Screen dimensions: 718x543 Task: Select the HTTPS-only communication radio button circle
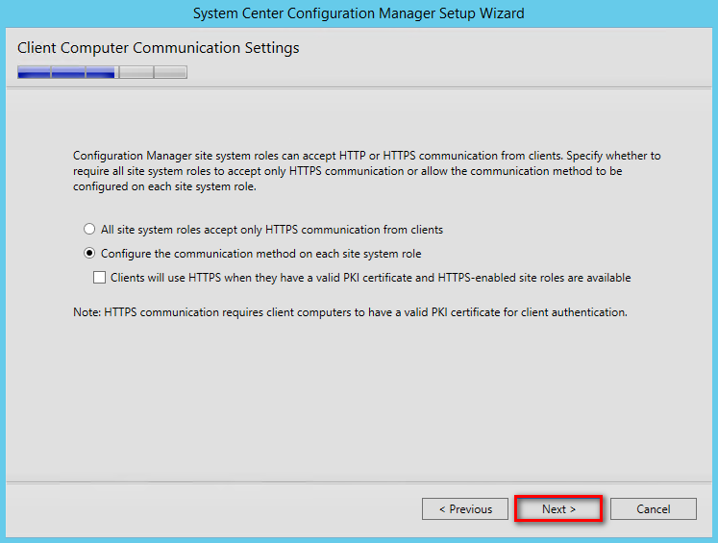89,229
